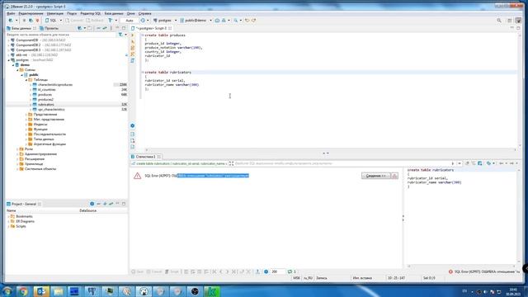The height and width of the screenshot is (297, 528).
Task: Open the Редактирование menu
Action: [x=31, y=13]
